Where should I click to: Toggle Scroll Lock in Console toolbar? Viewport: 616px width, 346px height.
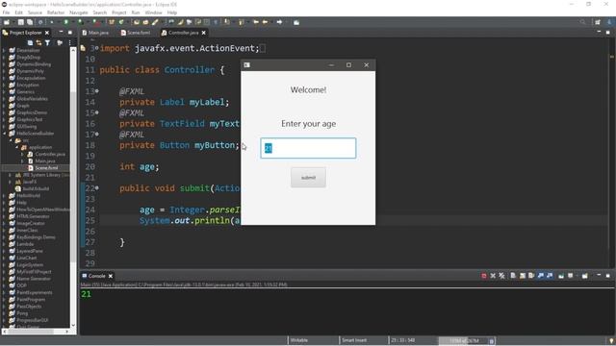click(x=523, y=276)
